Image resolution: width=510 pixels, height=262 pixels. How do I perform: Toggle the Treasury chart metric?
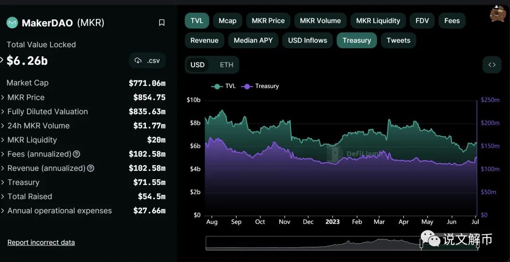point(357,41)
